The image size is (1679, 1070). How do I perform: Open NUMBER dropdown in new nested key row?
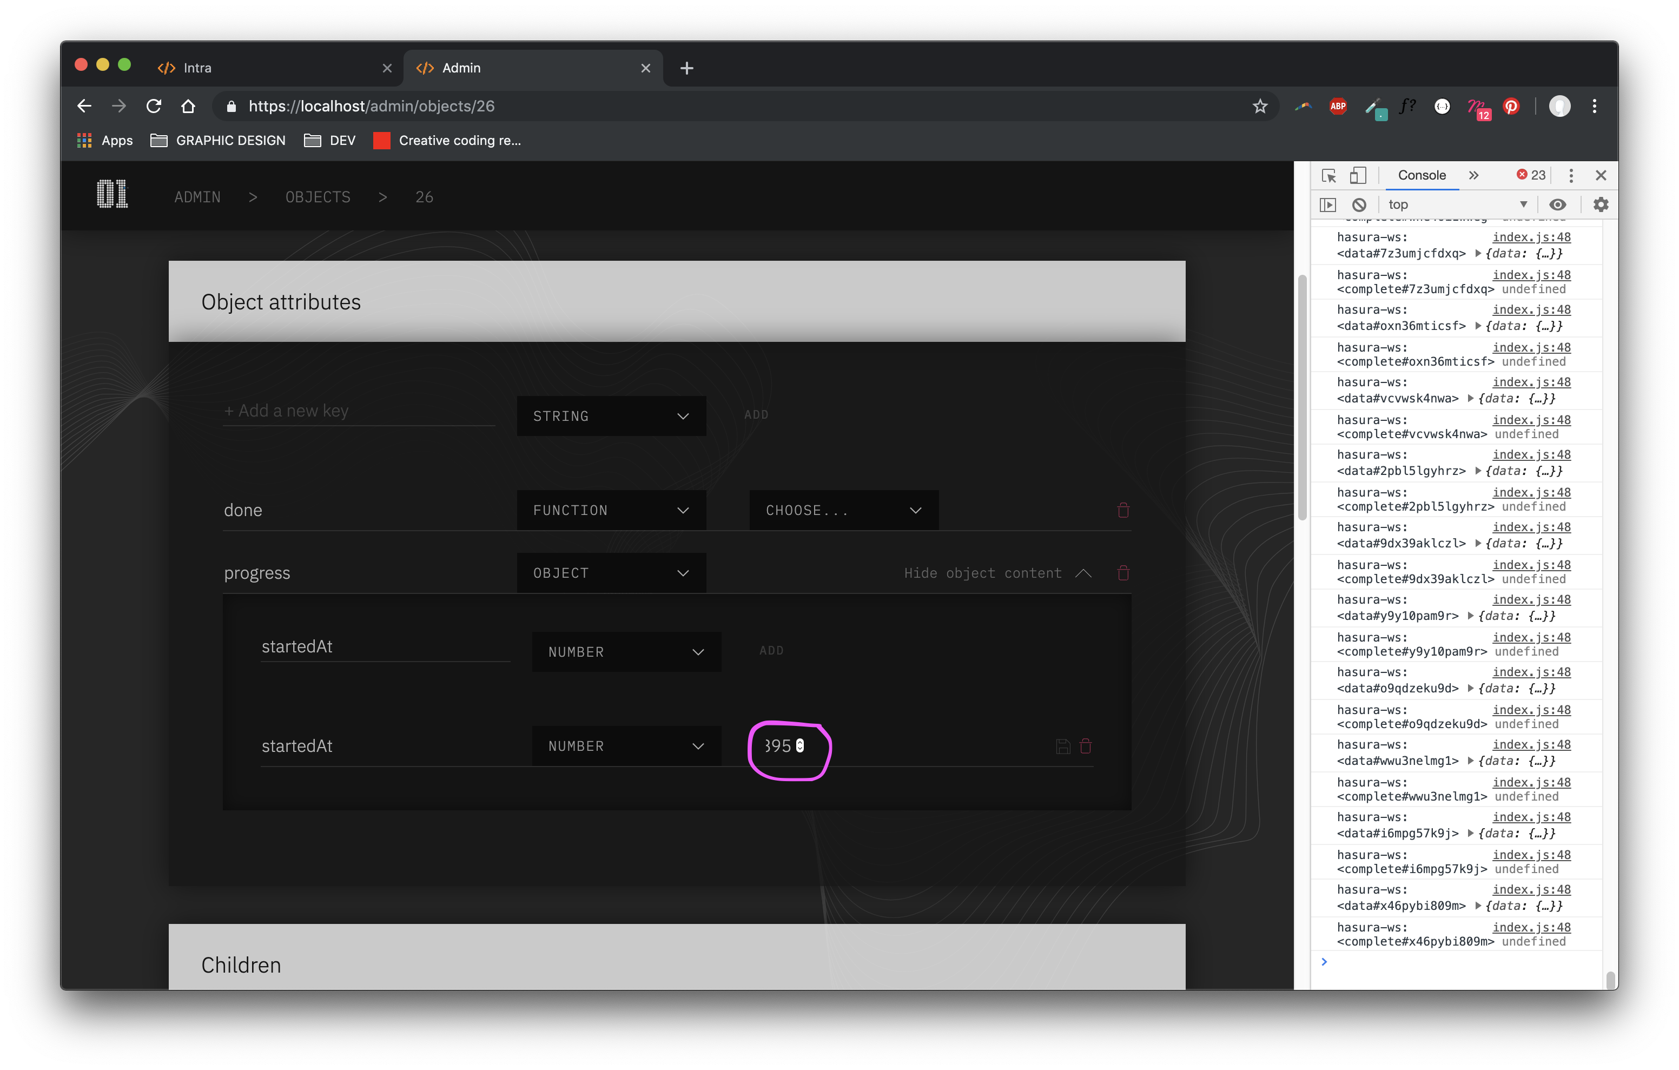pyautogui.click(x=626, y=651)
